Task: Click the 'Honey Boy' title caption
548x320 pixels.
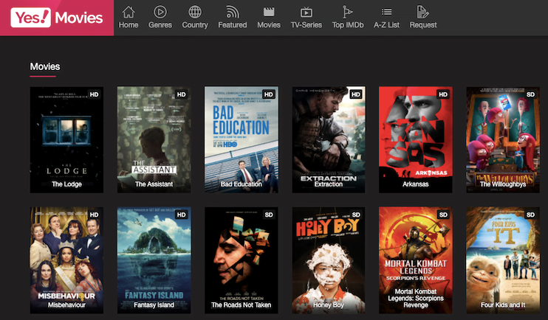Action: 329,305
